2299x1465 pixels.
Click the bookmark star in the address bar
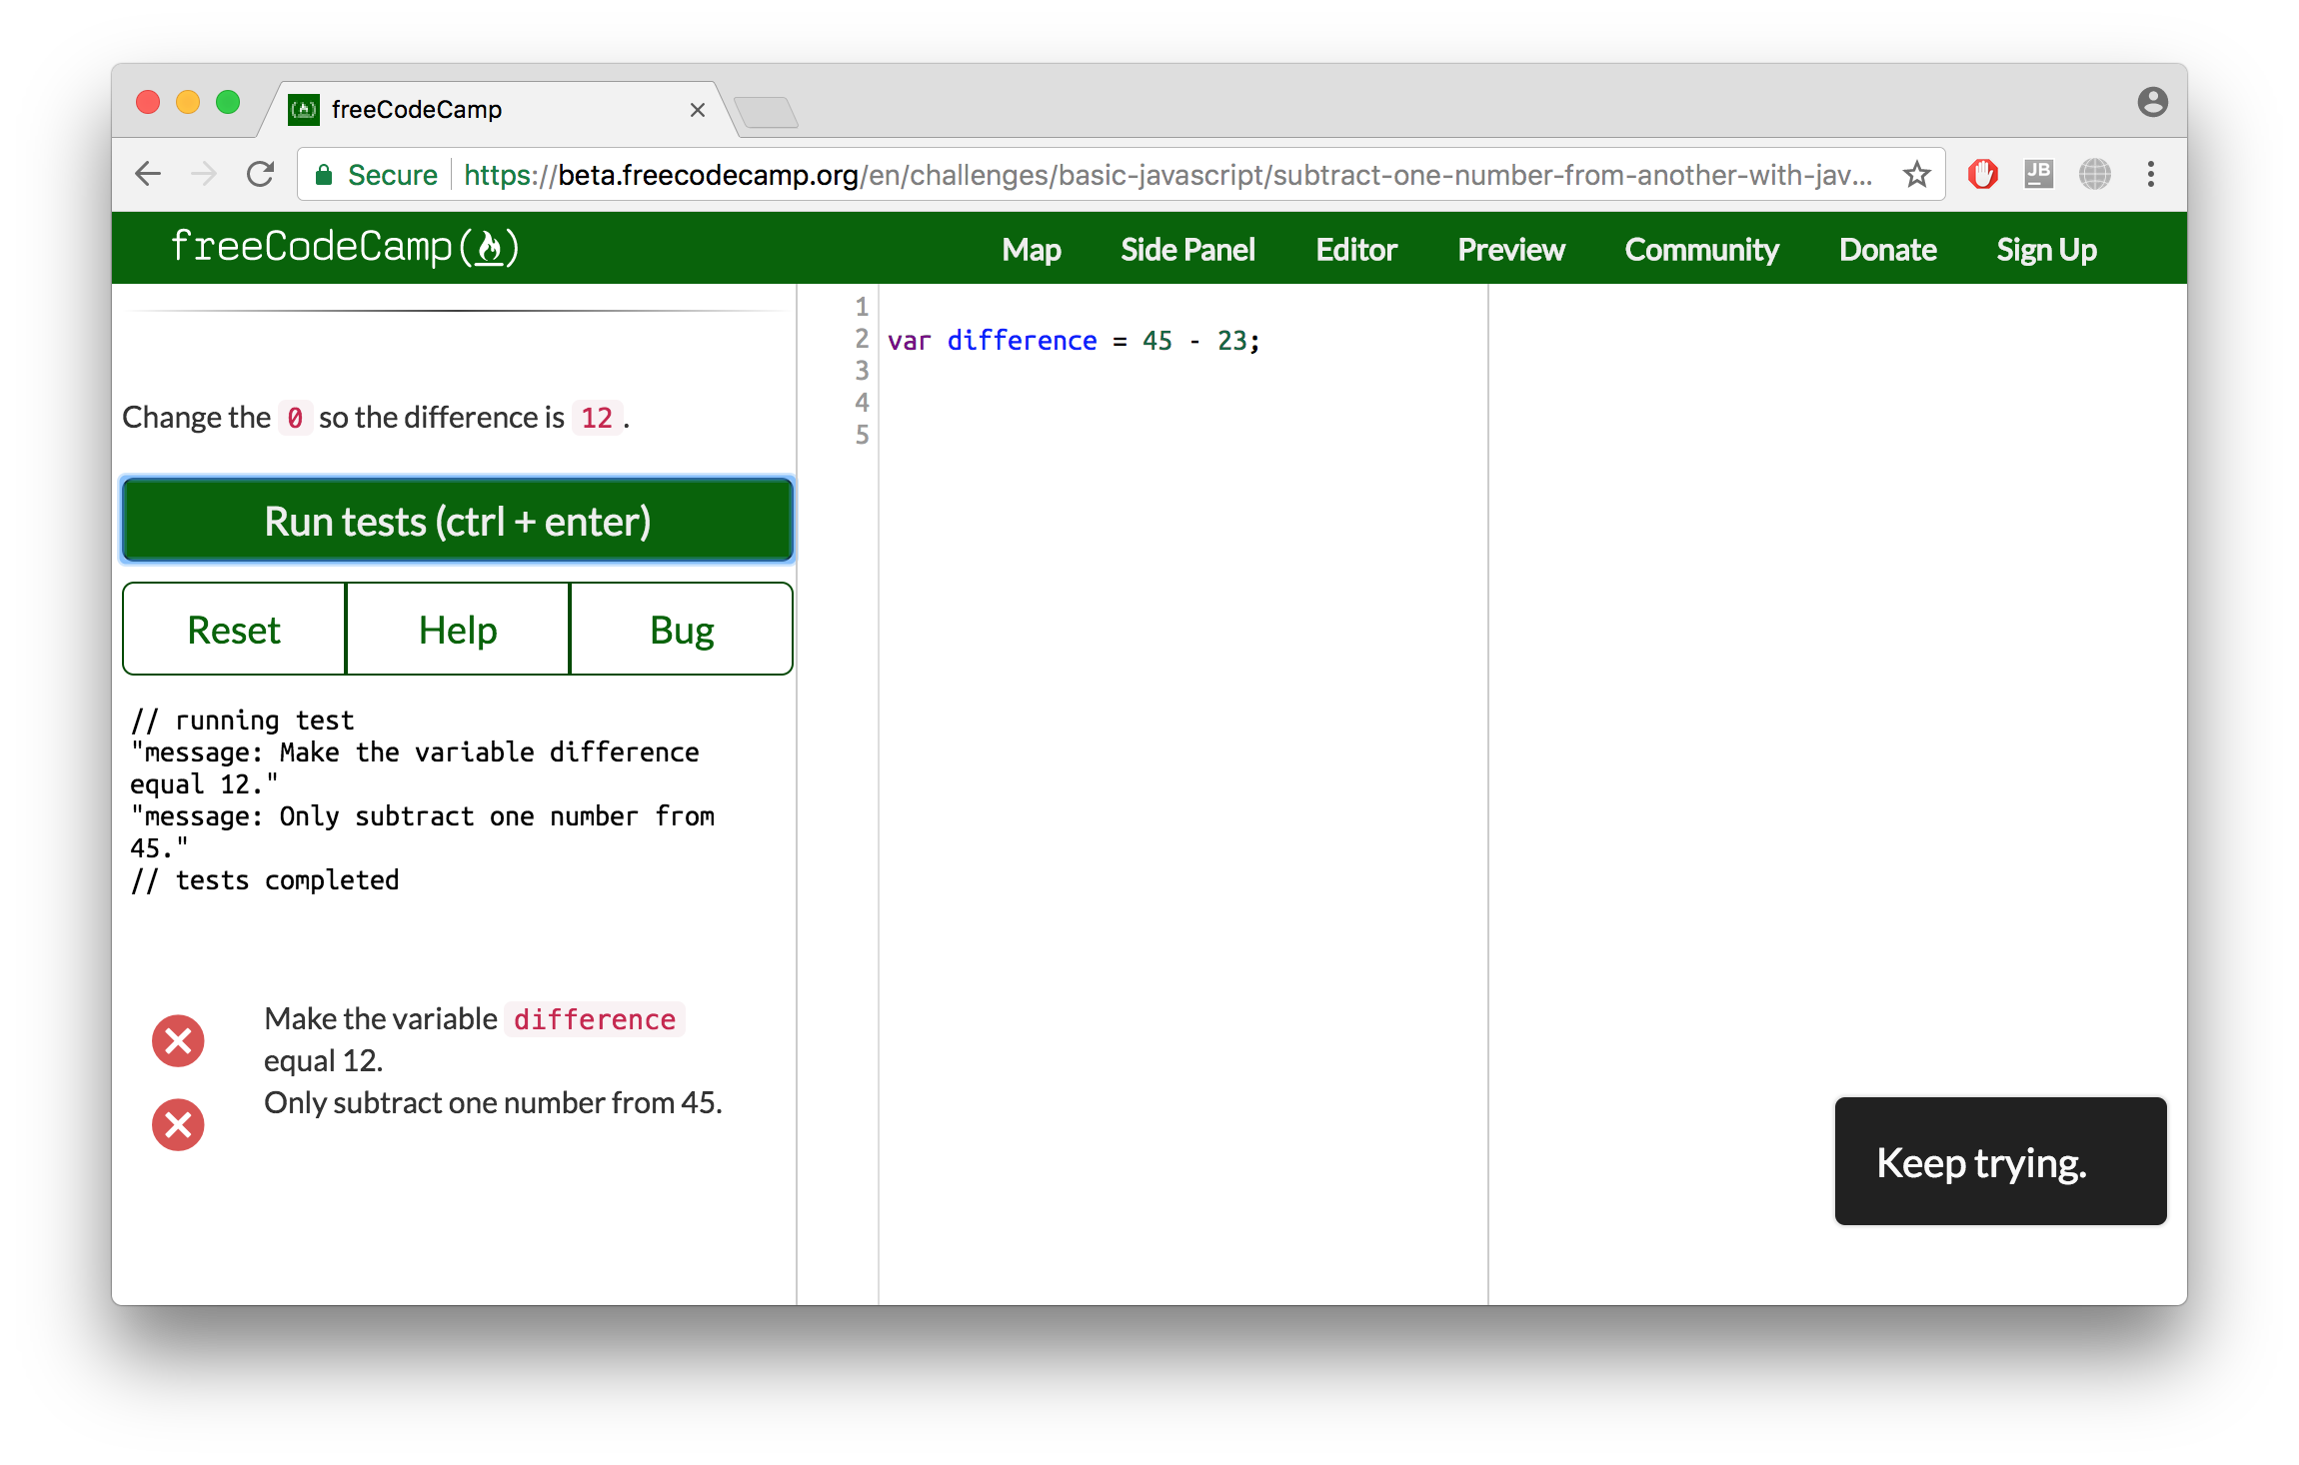1916,174
